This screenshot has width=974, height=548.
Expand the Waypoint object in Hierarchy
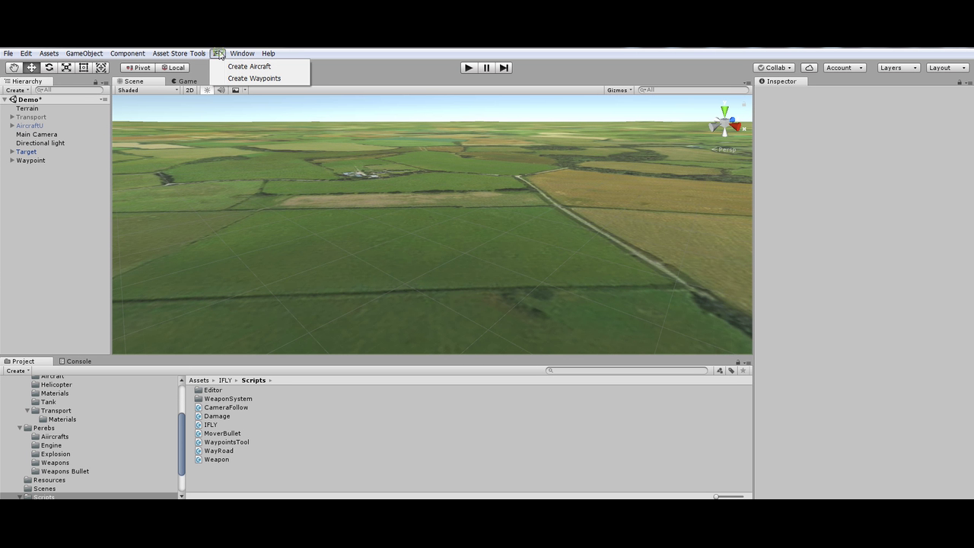(12, 161)
